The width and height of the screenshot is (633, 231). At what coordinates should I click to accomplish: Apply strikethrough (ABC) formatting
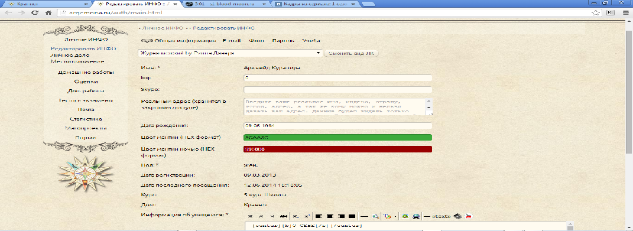284,216
